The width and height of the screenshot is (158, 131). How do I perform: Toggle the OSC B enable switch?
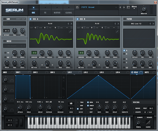(78, 19)
